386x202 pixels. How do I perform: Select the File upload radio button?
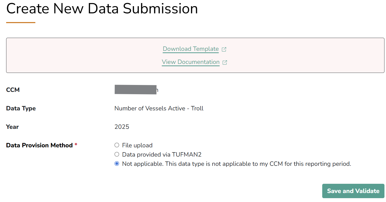117,145
